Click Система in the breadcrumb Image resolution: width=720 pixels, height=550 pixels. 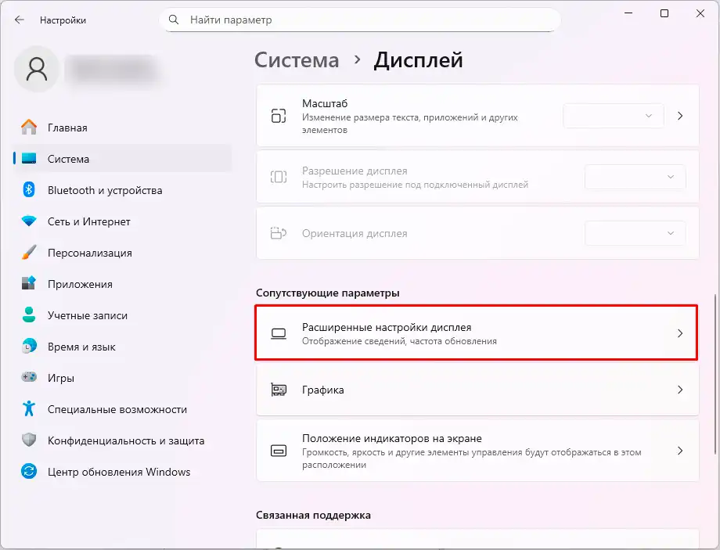click(x=297, y=59)
